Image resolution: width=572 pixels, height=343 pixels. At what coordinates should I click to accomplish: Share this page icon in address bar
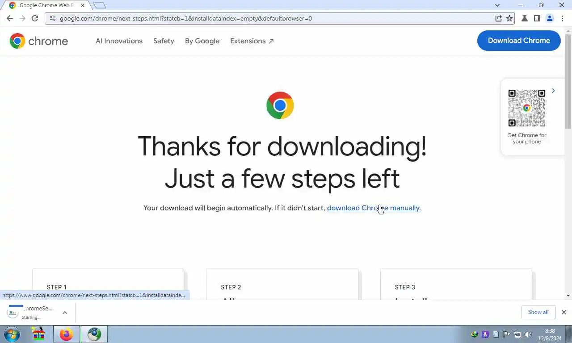point(498,18)
